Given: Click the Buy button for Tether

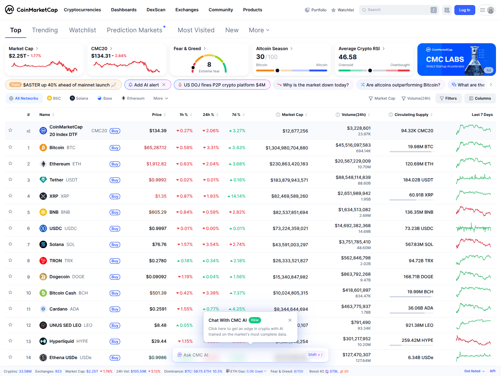Looking at the screenshot, I should click(115, 180).
